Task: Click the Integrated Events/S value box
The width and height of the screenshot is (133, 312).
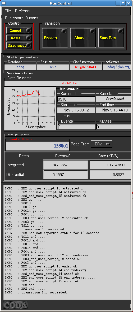Action: (66, 165)
